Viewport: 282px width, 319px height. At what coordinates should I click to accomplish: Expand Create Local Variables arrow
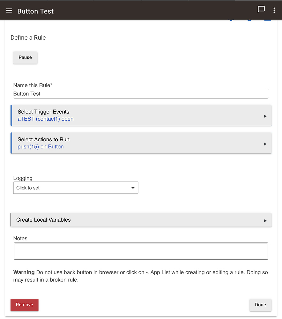[265, 220]
